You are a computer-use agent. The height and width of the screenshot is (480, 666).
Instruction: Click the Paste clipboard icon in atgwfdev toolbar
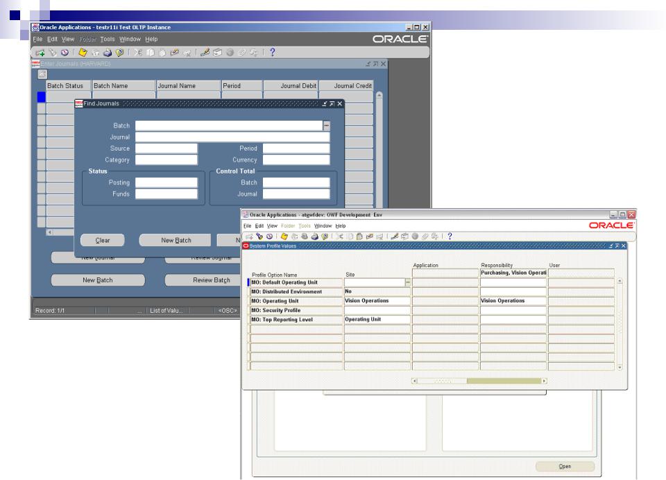tap(359, 236)
